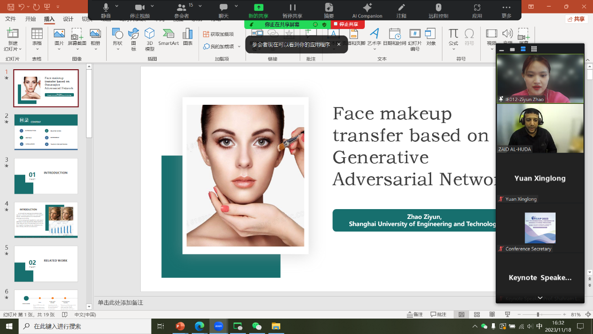
Task: Open Zoom 注释 annotate tool
Action: click(401, 10)
